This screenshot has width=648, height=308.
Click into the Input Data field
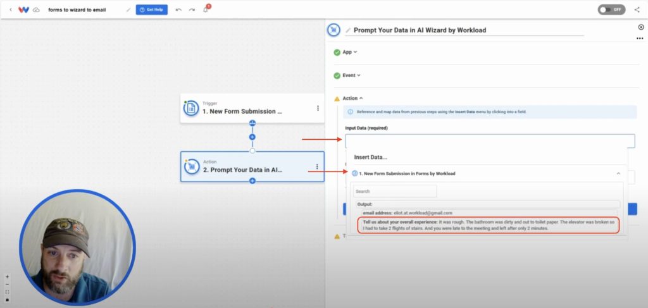tap(490, 141)
